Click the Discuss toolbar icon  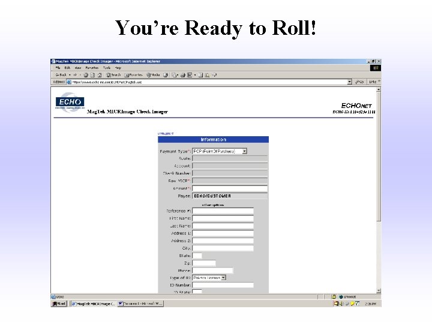(200, 75)
